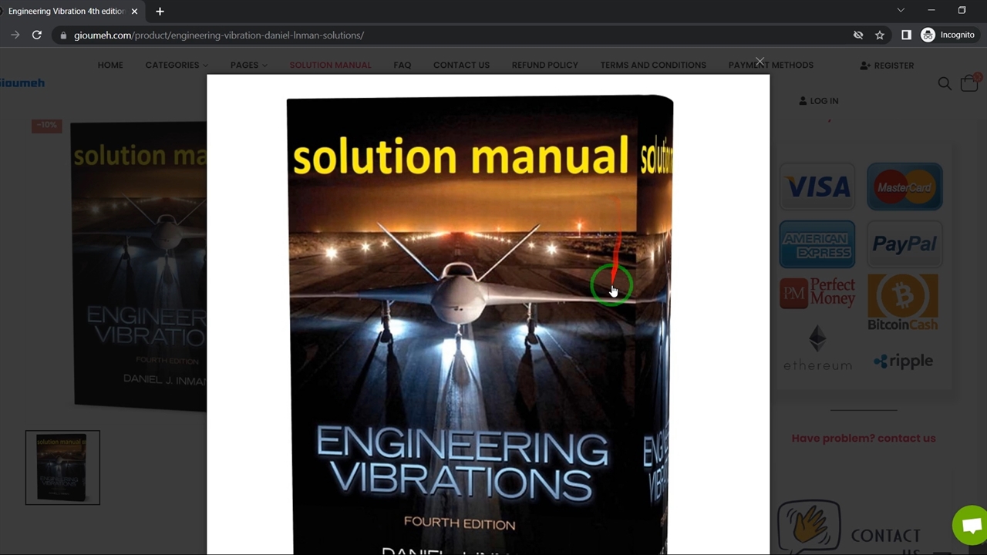Open the green live chat bubble

[971, 526]
